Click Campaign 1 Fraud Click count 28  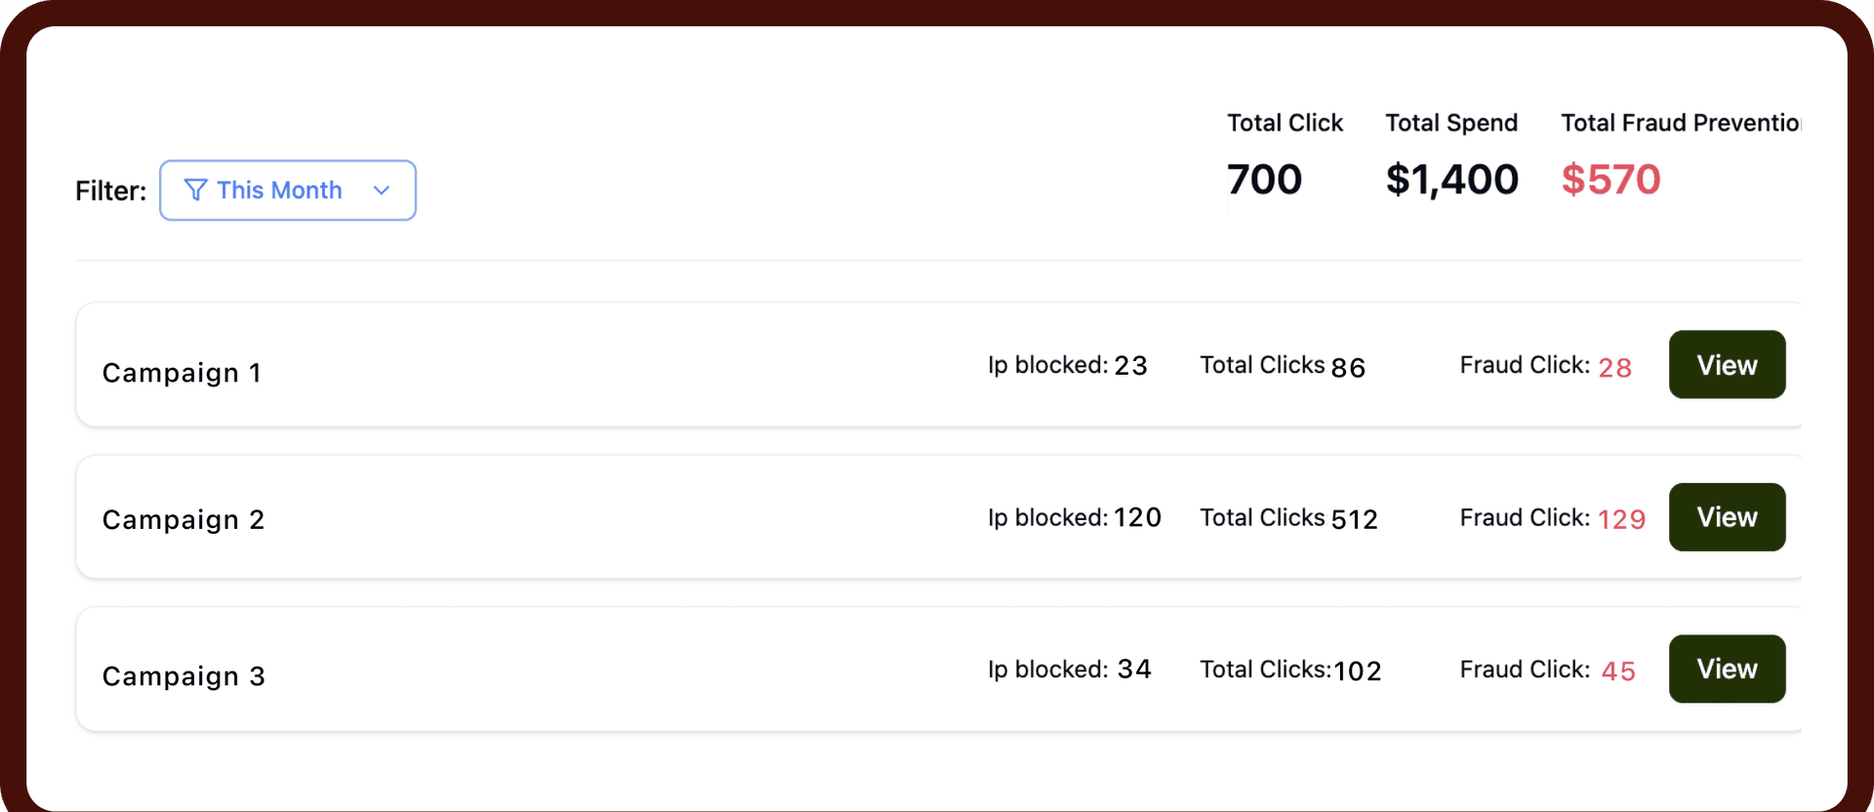(1615, 368)
